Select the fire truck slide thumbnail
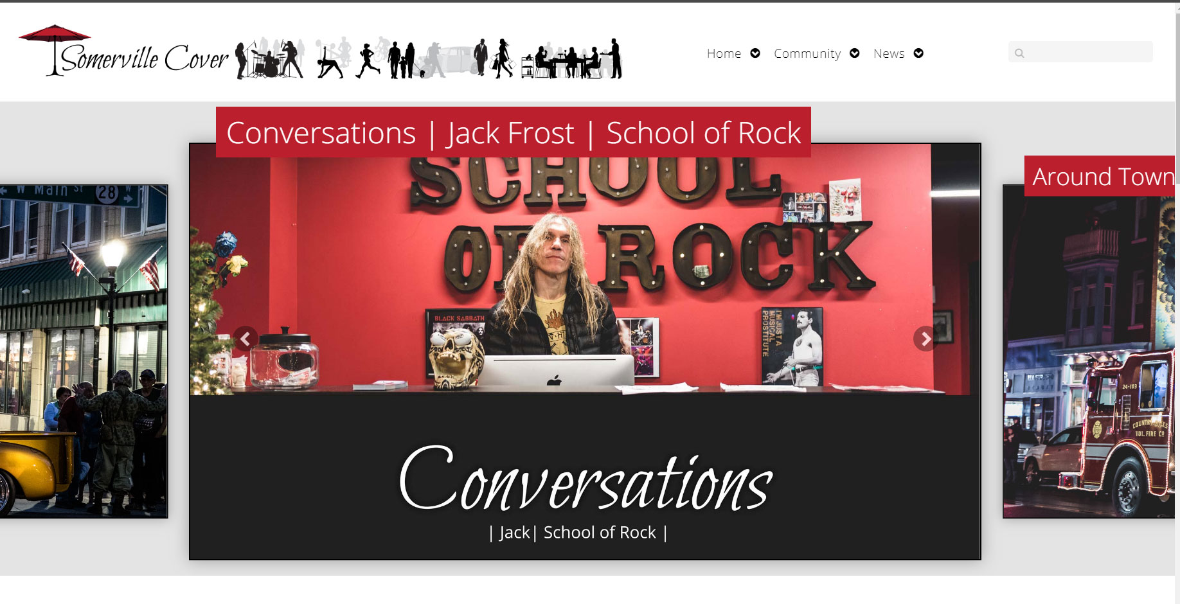Image resolution: width=1180 pixels, height=604 pixels. pyautogui.click(x=1089, y=360)
